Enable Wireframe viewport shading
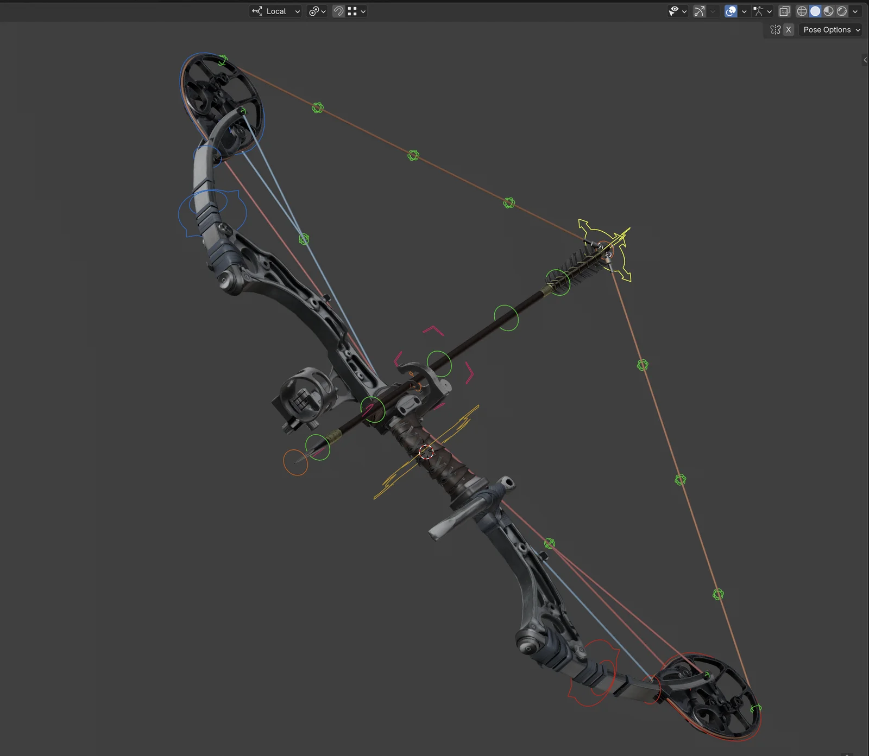869x756 pixels. click(x=802, y=11)
